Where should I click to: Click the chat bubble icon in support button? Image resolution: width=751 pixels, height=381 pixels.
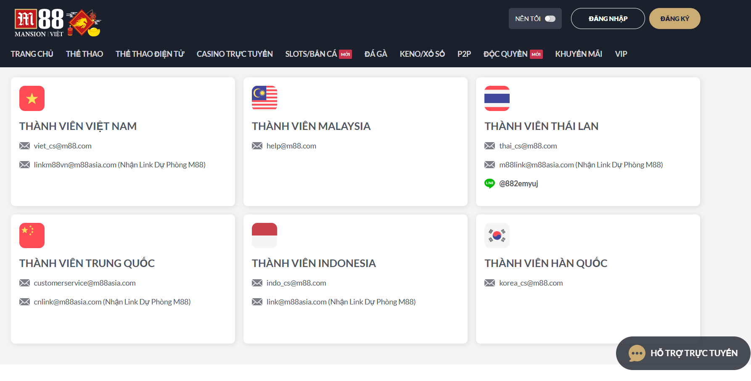tap(637, 353)
